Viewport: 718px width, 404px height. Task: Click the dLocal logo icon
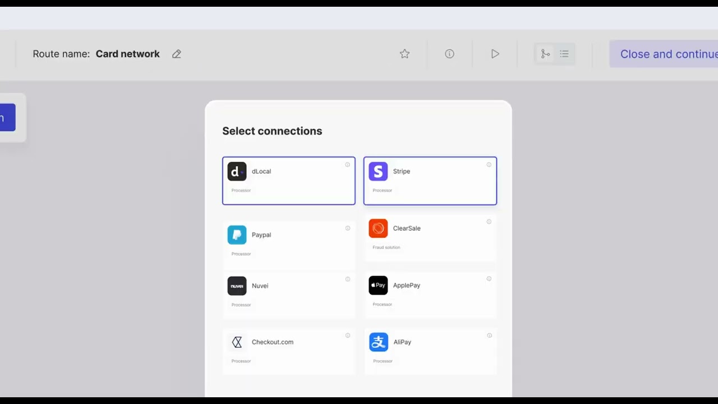pos(237,171)
